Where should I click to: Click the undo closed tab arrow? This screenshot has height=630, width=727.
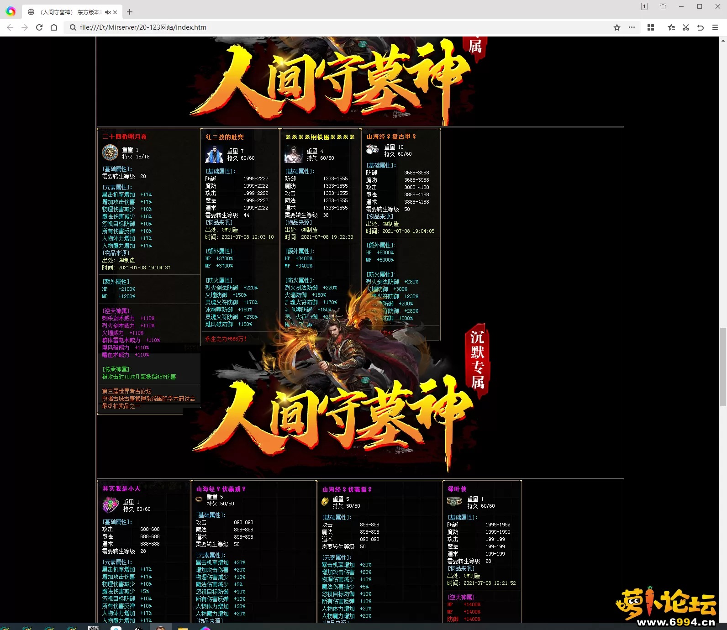click(x=701, y=27)
